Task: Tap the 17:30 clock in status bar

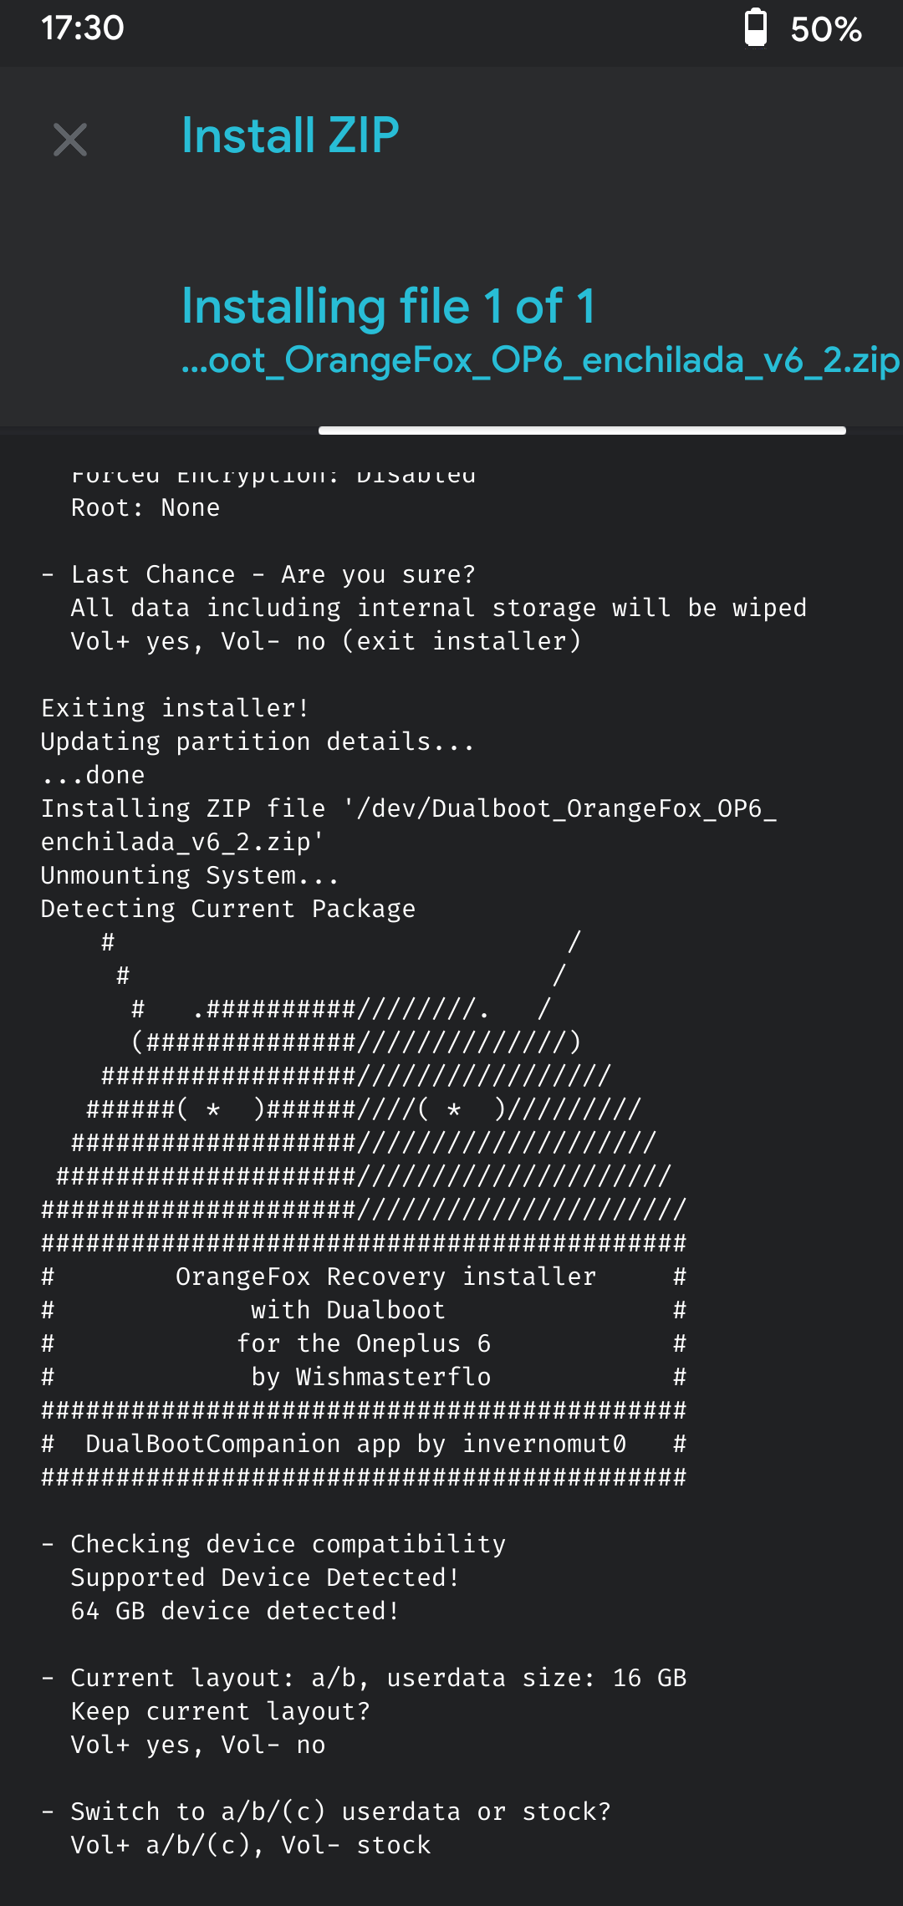Action: click(83, 28)
